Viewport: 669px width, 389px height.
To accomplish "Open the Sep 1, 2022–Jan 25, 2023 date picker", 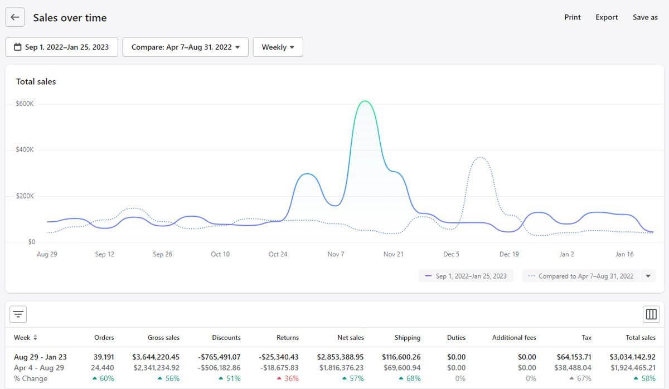I will pos(62,47).
